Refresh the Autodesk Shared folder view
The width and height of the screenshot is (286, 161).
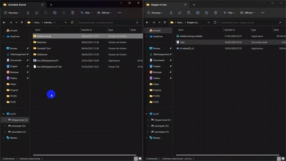72,22
